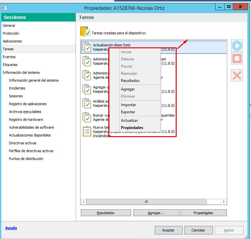The image size is (251, 239).
Task: Open Puntos de distribución
Action: (26, 159)
